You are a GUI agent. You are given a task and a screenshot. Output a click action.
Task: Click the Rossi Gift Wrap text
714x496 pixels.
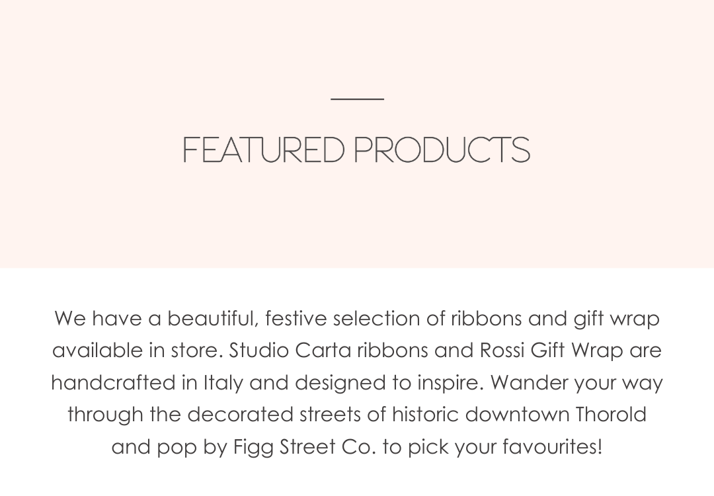tap(551, 351)
